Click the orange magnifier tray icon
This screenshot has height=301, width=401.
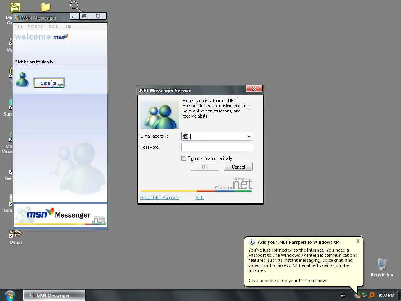[x=372, y=295]
